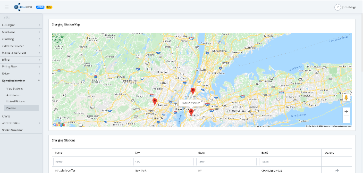Zoom in the map with plus button
The image size is (363, 173).
pyautogui.click(x=346, y=111)
